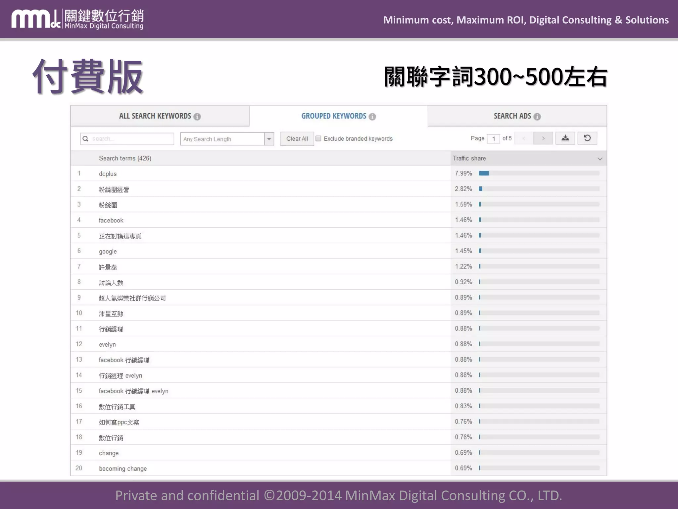The image size is (678, 509).
Task: Open the Any Search Length dropdown
Action: (x=222, y=139)
